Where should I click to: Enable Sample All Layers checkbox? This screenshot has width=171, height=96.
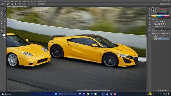pos(20,4)
